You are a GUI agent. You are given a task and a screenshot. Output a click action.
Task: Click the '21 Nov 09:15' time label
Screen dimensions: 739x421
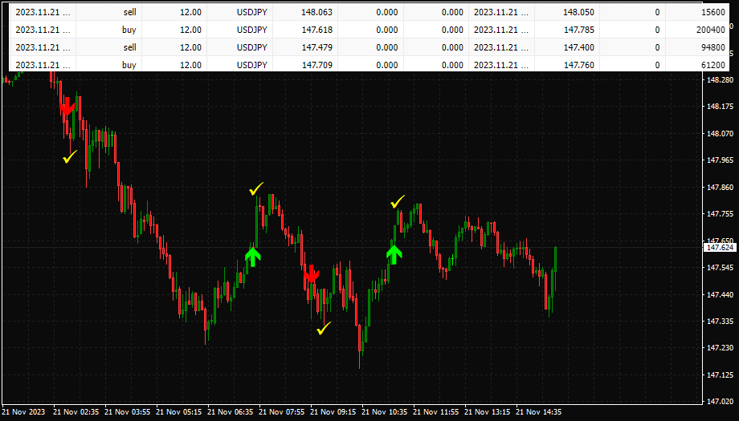point(333,412)
